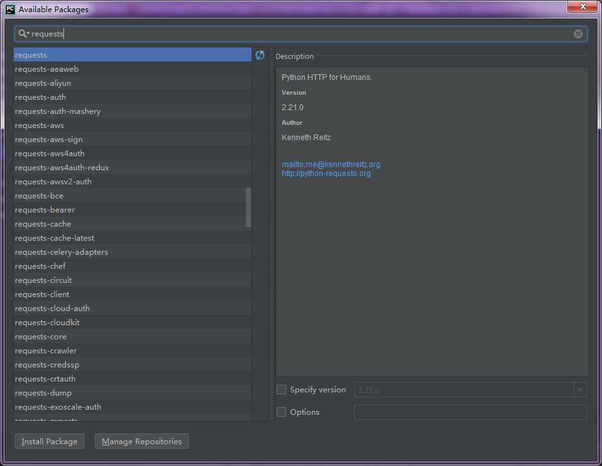Click the Manage Repositories button
Screen dimensions: 602x466
[x=142, y=442]
